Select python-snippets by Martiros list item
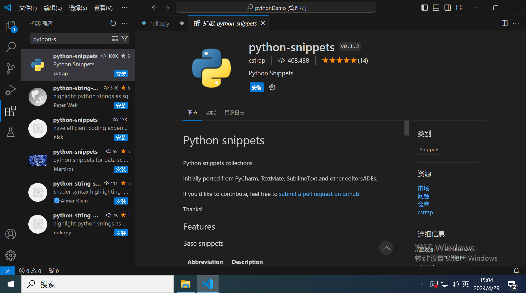Viewport: 526px width, 293px height. click(x=78, y=161)
